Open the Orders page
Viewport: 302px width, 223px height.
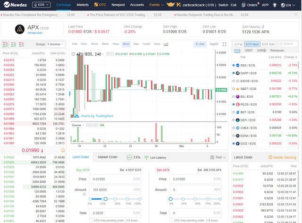tap(251, 5)
